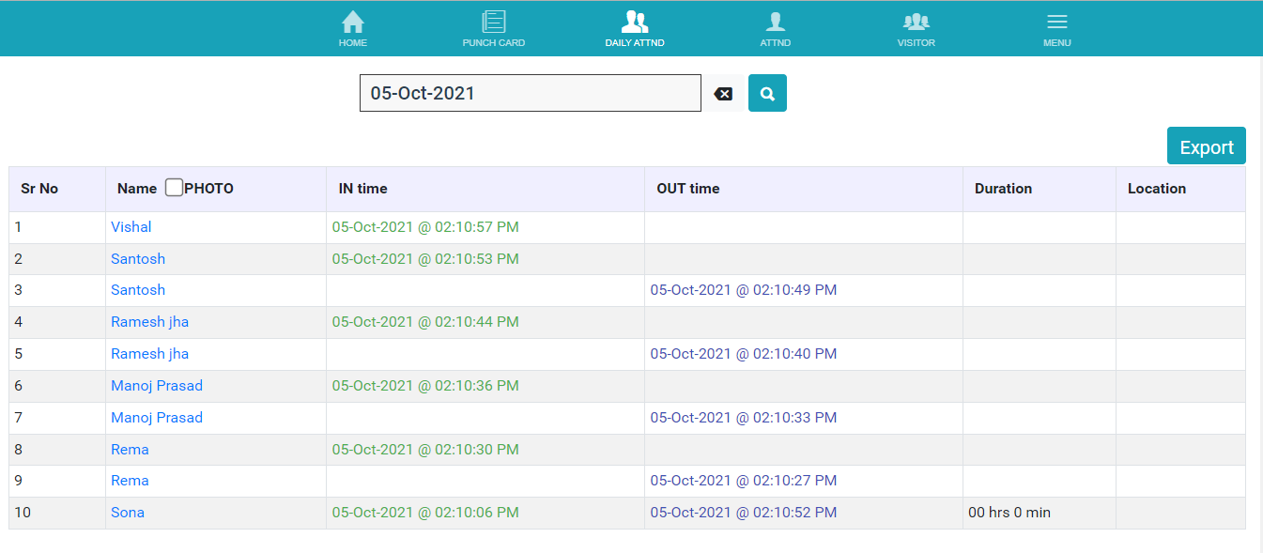Open the hamburger Menu icon
1263x553 pixels.
pyautogui.click(x=1056, y=23)
